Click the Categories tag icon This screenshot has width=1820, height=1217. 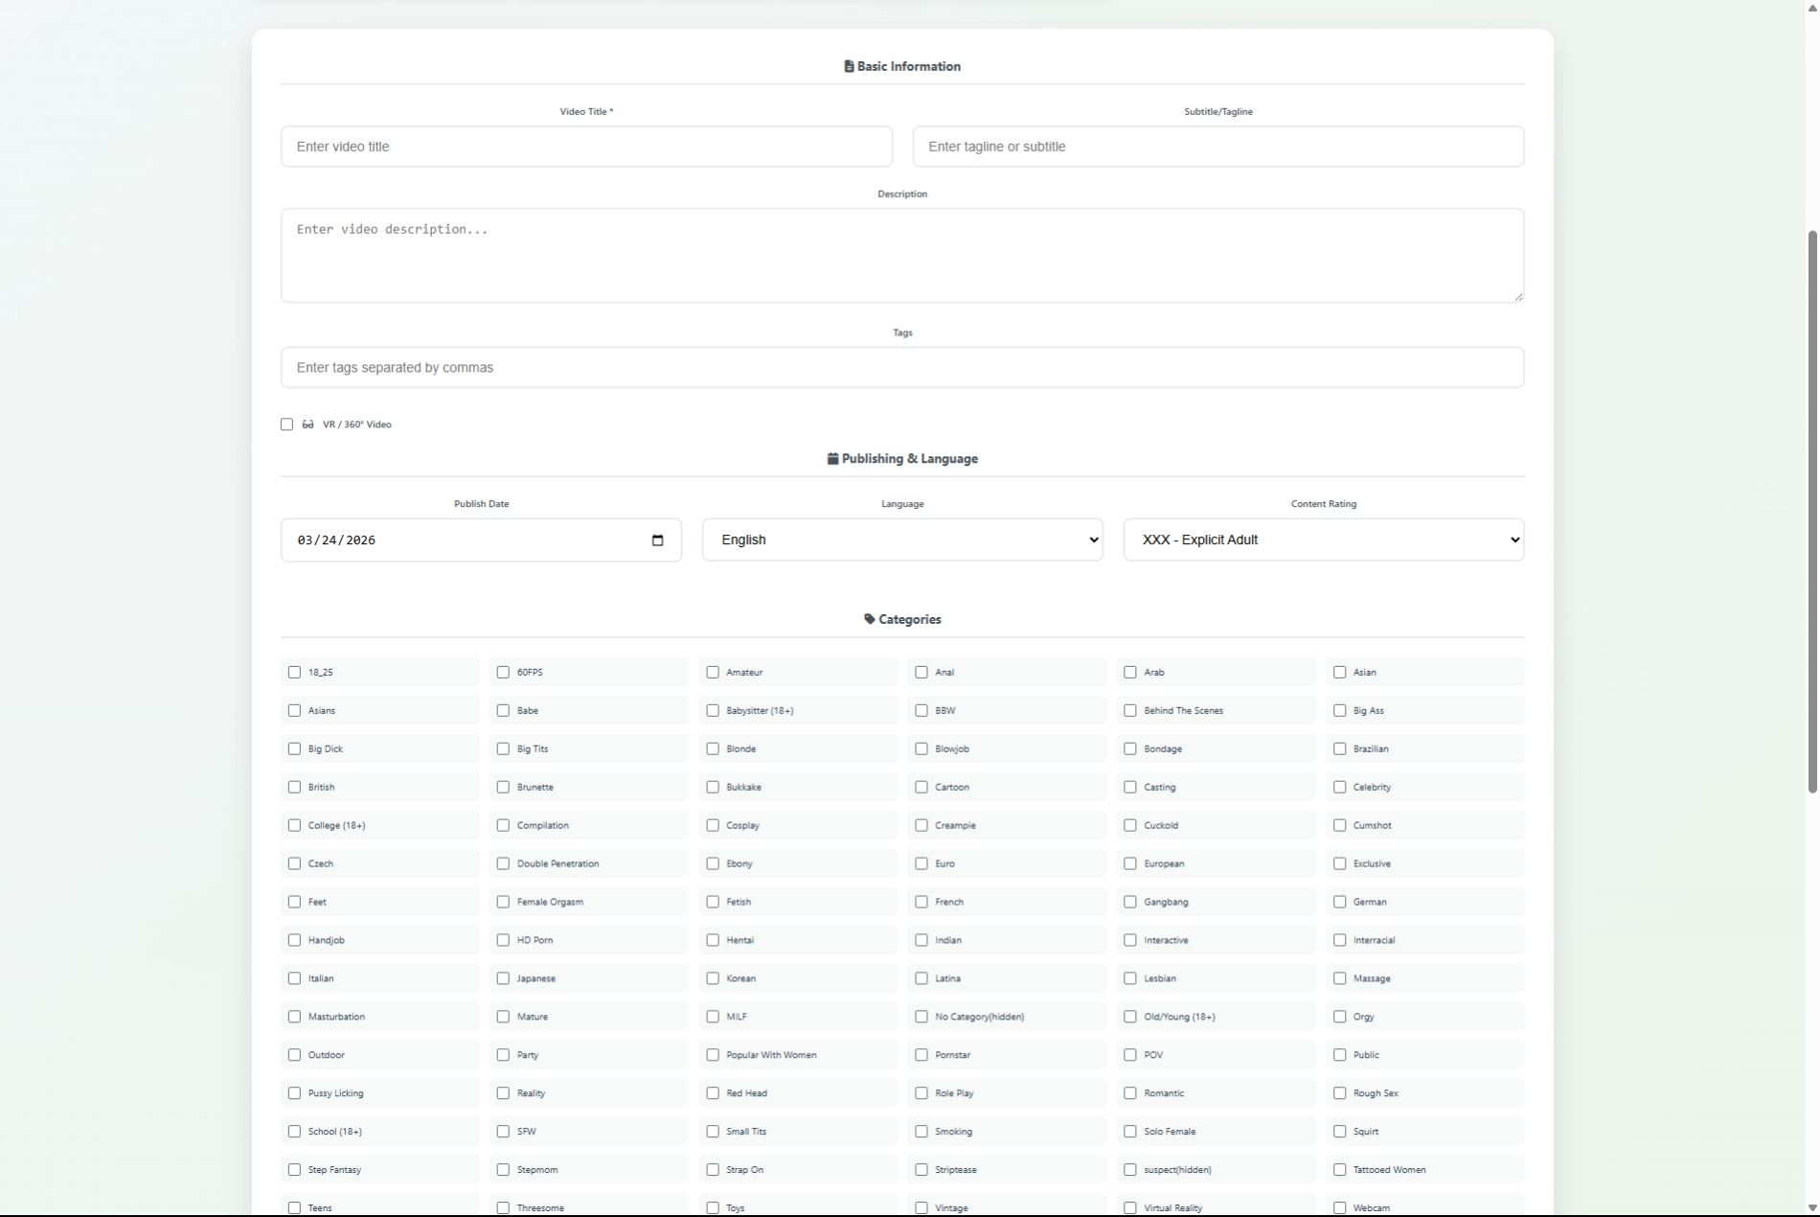(869, 619)
